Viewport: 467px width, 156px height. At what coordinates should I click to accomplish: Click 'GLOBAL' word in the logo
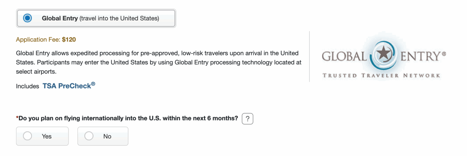344,56
